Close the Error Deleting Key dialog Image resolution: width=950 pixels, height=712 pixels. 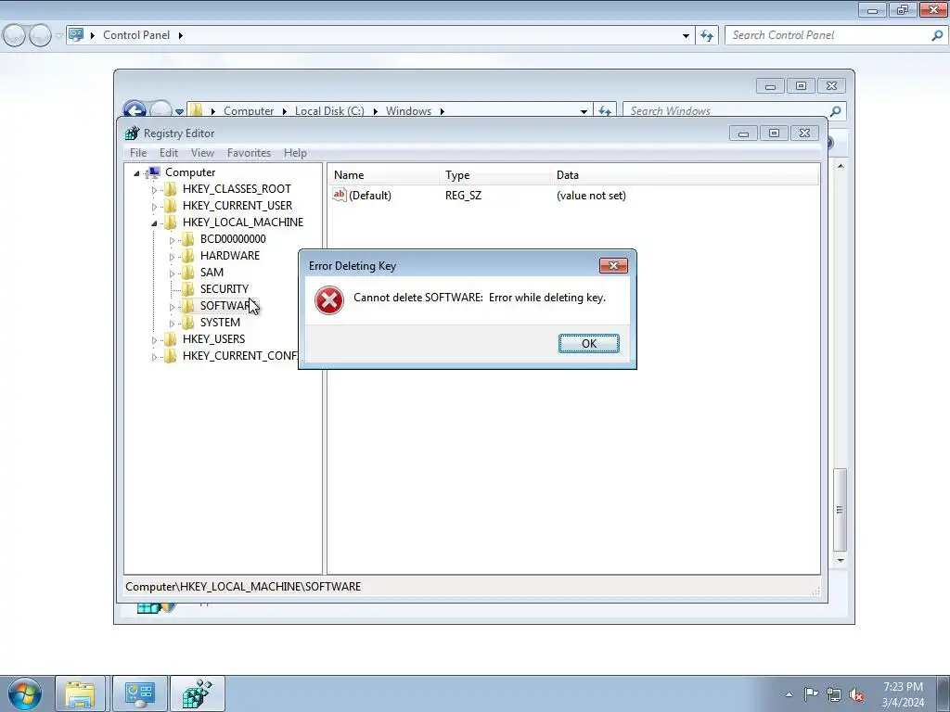(x=613, y=265)
